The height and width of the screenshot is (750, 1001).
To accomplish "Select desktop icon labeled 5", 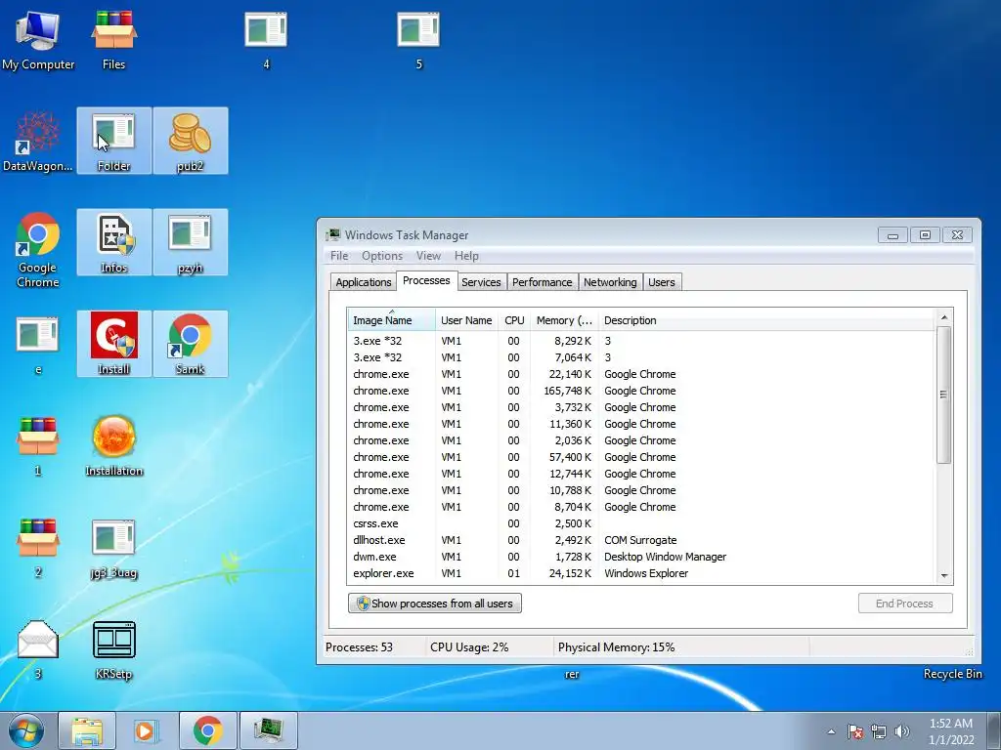I will coord(418,39).
